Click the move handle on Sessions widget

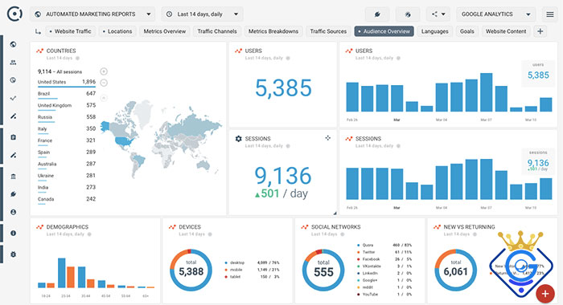click(328, 137)
